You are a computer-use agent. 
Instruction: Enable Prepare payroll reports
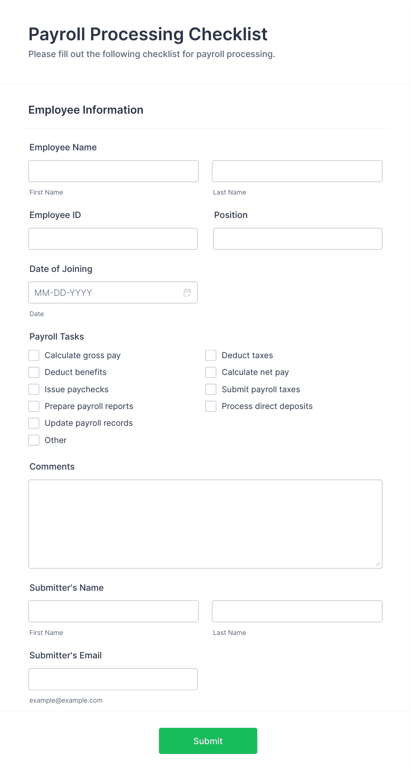34,406
